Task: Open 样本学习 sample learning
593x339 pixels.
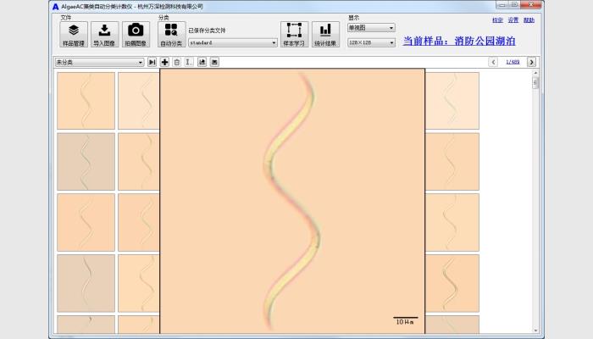Action: (294, 34)
